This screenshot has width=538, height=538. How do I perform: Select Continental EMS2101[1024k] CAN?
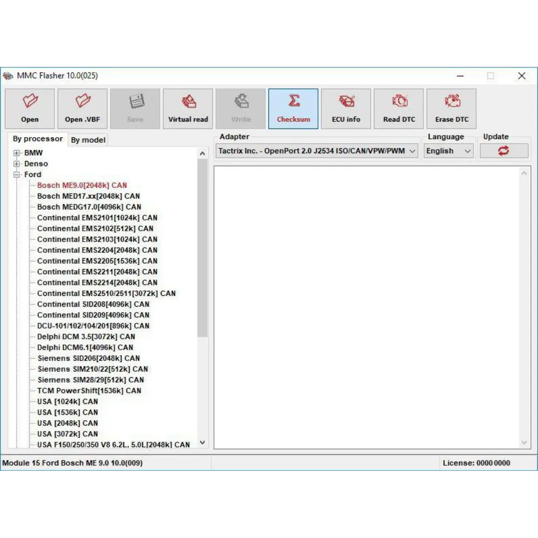[x=97, y=218]
